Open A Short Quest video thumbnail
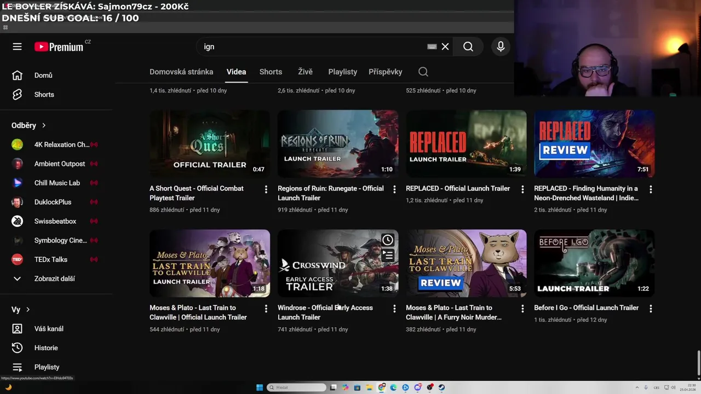Viewport: 701px width, 394px height. [210, 144]
